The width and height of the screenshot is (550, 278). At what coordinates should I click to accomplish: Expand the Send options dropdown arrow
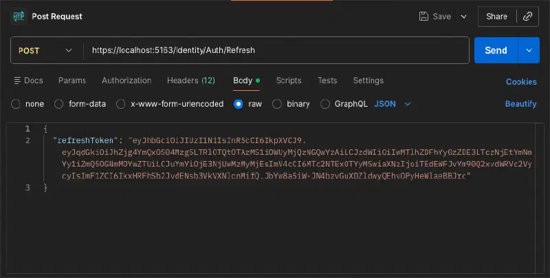529,50
